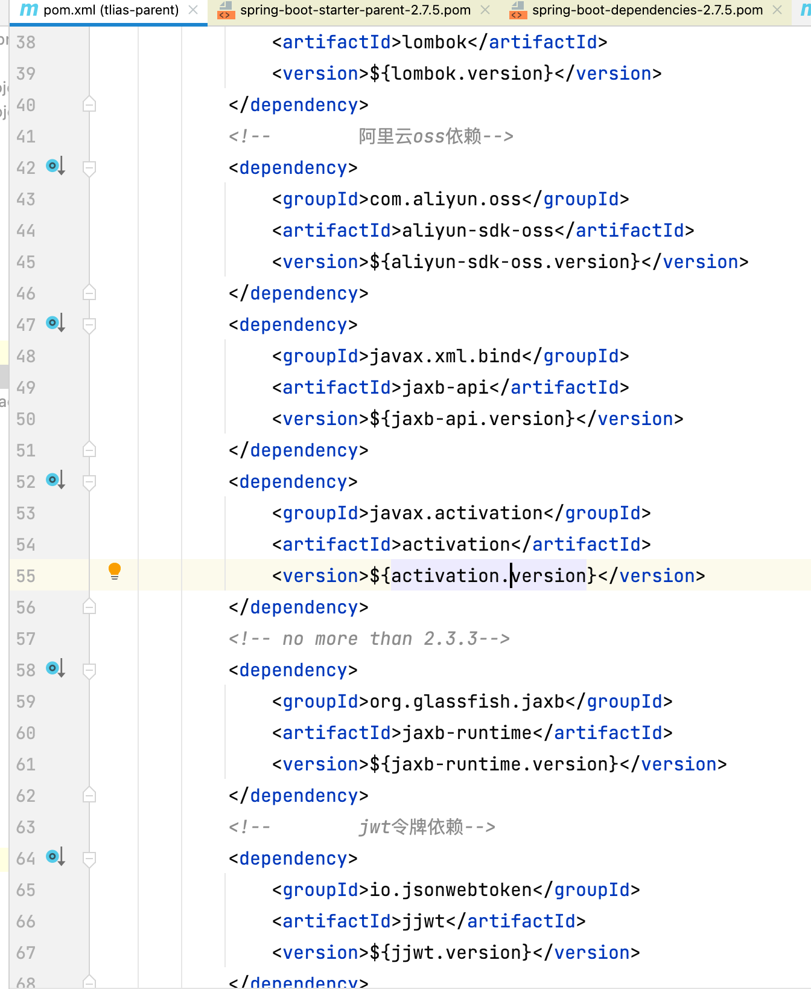Click the ${activation.version} property reference

point(483,576)
